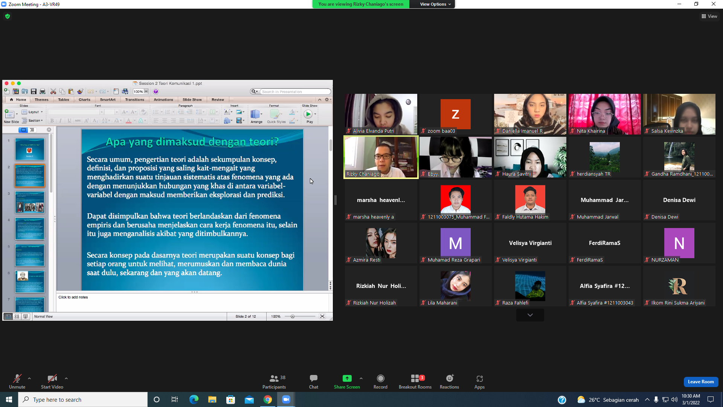Click the Arrange button
This screenshot has width=723, height=407.
click(x=256, y=116)
